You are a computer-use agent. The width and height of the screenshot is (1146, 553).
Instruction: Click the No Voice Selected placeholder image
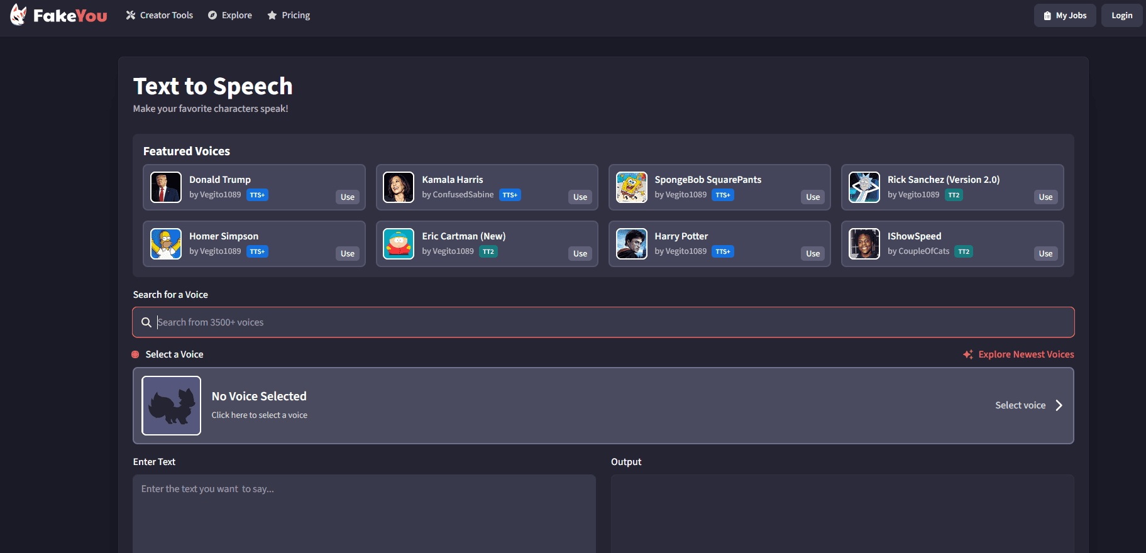tap(172, 405)
